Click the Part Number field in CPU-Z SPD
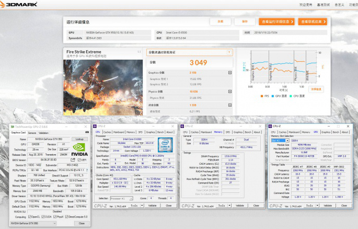The height and width of the screenshot is (229, 358). [x=304, y=156]
